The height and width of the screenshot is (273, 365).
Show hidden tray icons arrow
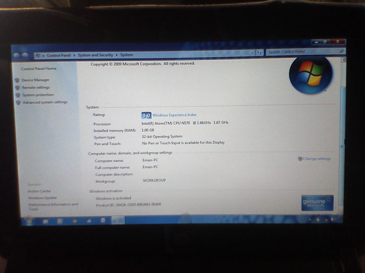click(310, 219)
